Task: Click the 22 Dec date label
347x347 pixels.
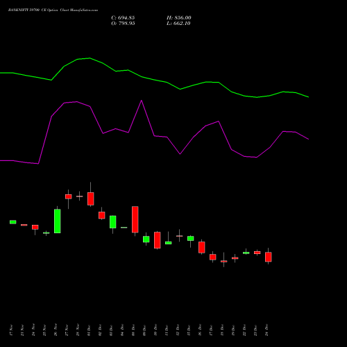Action: (244, 330)
